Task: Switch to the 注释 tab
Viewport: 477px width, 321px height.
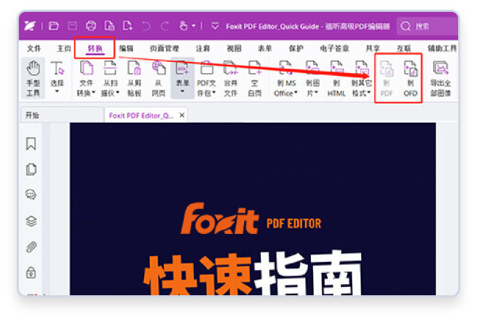Action: click(203, 48)
